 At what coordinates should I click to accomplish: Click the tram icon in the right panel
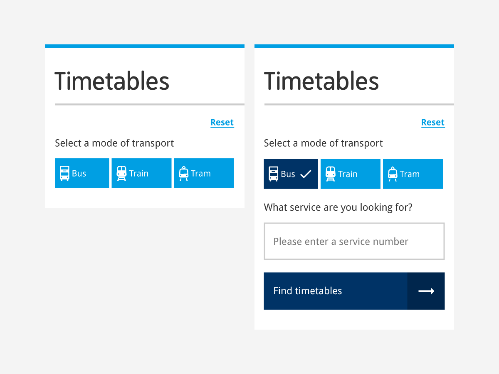click(x=393, y=174)
